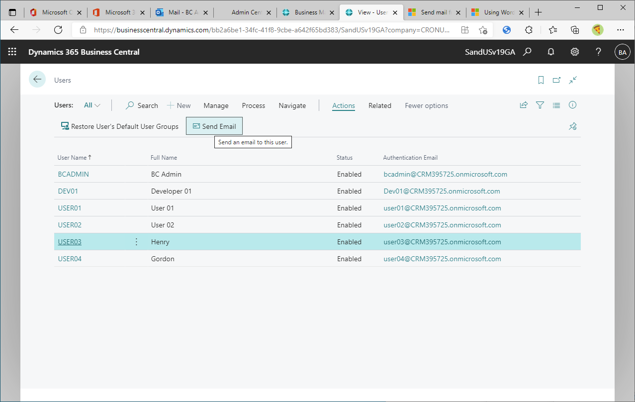
Task: Expand the Users All view dropdown
Action: (92, 105)
